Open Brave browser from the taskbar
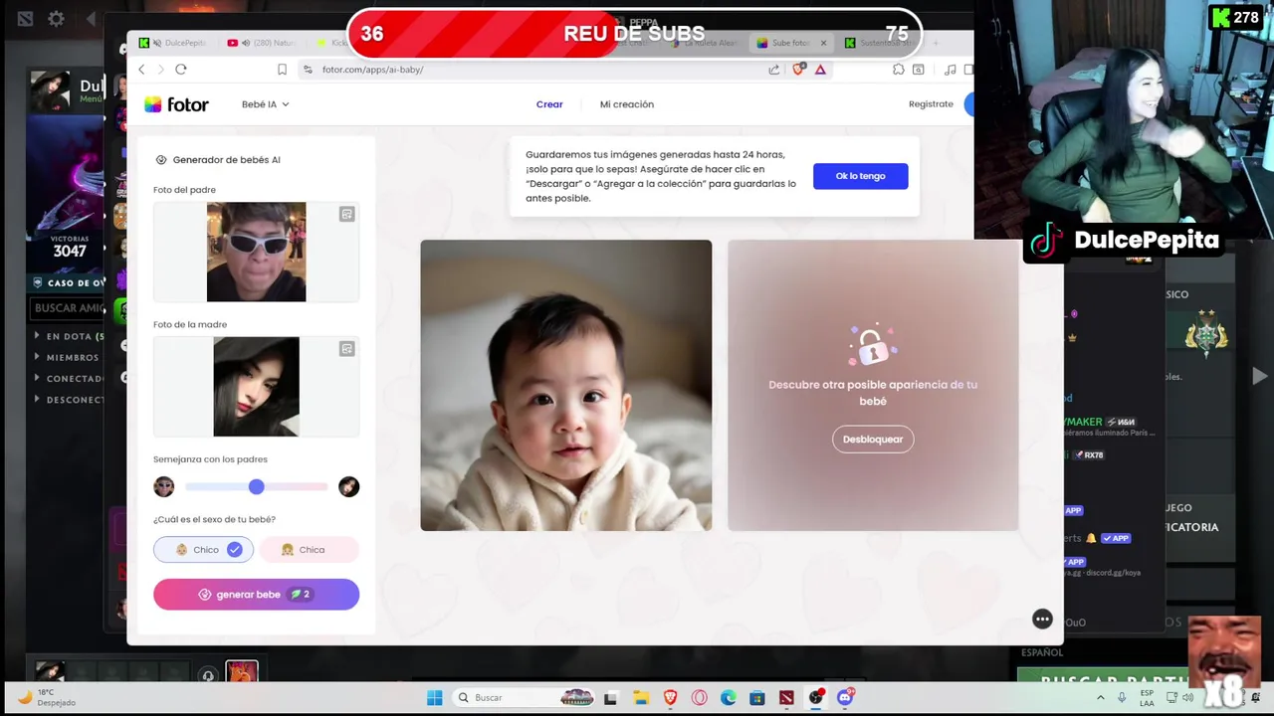Viewport: 1274px width, 716px height. click(670, 698)
